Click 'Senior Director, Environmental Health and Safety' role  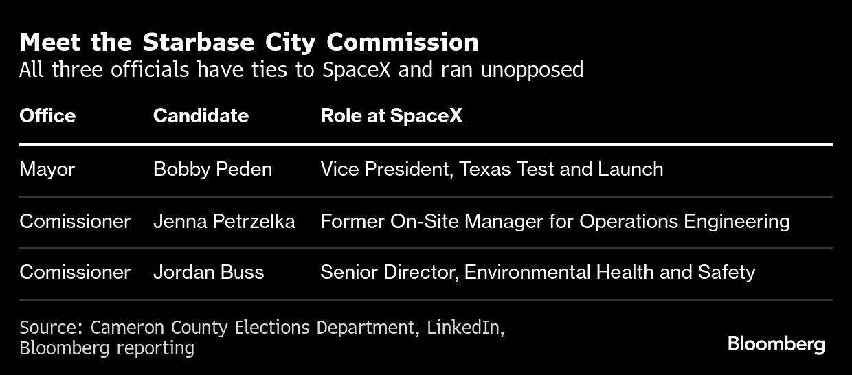[x=537, y=273]
